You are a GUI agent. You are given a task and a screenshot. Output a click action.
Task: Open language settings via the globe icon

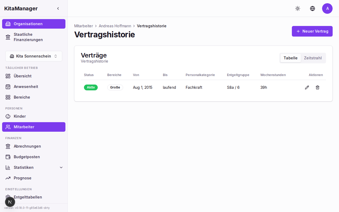click(x=313, y=8)
